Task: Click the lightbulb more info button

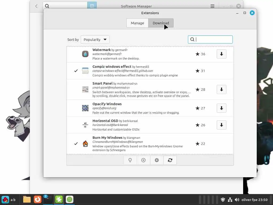Action: click(x=130, y=160)
